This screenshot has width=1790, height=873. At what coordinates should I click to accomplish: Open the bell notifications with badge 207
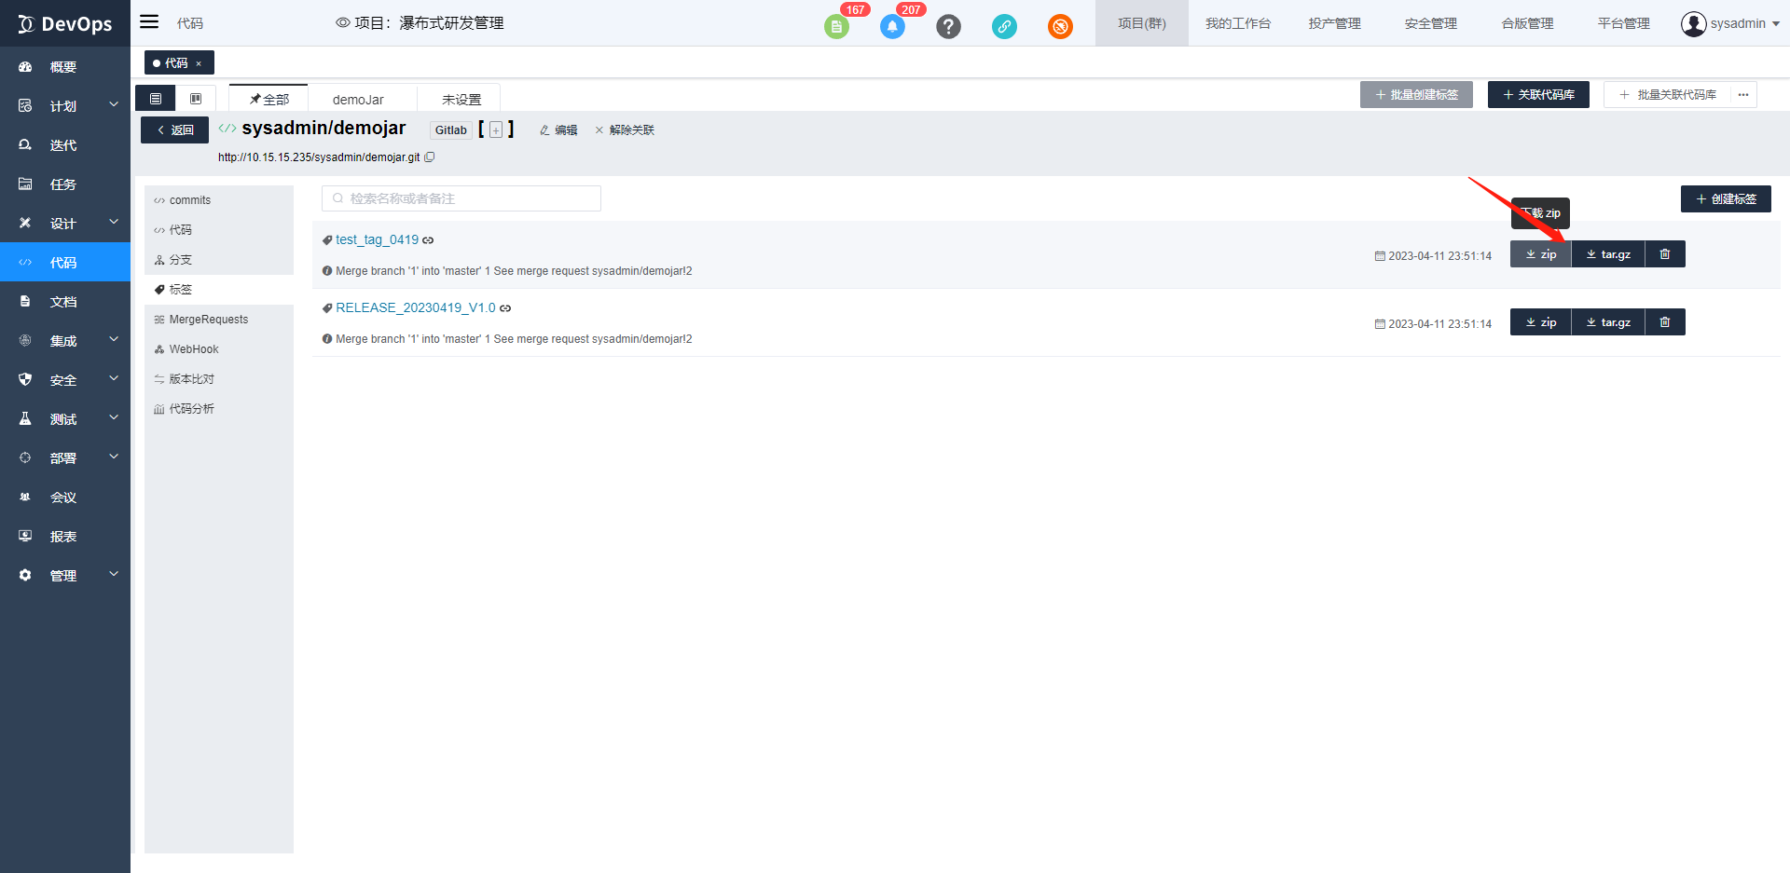click(892, 26)
